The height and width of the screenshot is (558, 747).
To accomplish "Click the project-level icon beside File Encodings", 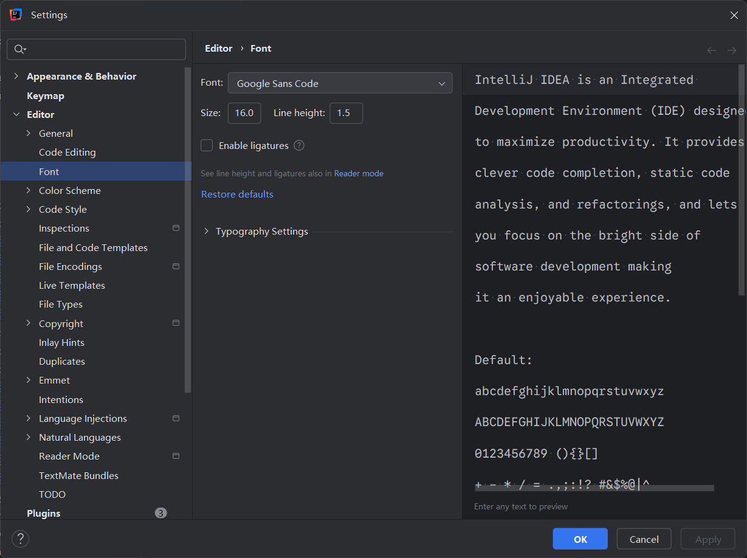I will tap(176, 266).
